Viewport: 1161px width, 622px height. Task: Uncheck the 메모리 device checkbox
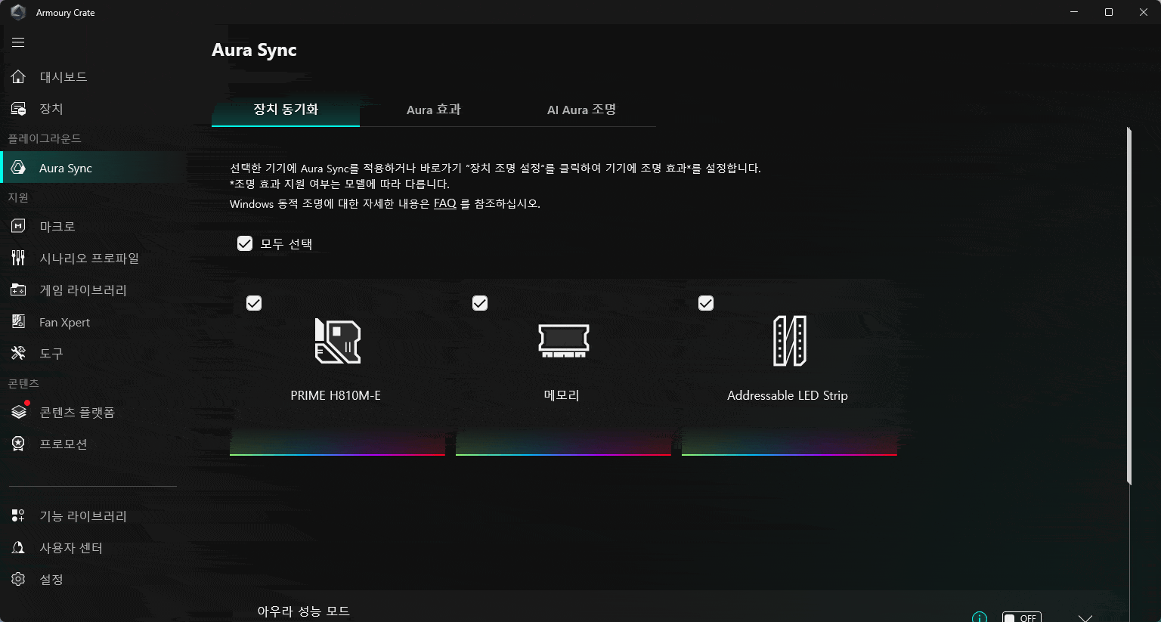coord(480,303)
